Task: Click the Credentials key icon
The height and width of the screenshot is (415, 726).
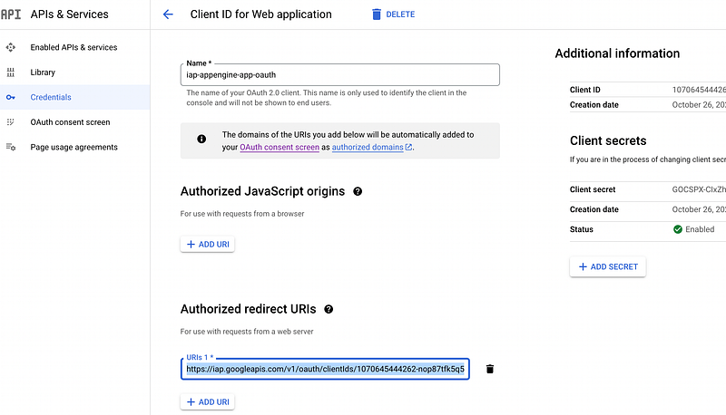Action: [x=11, y=97]
